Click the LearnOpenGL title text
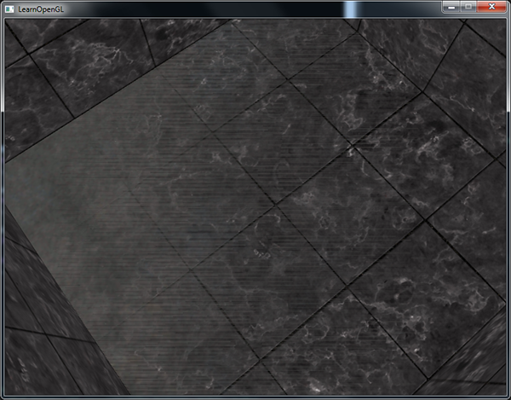This screenshot has height=400, width=511. (x=40, y=9)
